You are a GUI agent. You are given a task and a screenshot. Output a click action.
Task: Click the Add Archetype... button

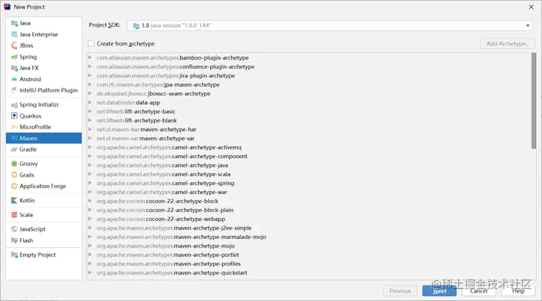click(508, 44)
